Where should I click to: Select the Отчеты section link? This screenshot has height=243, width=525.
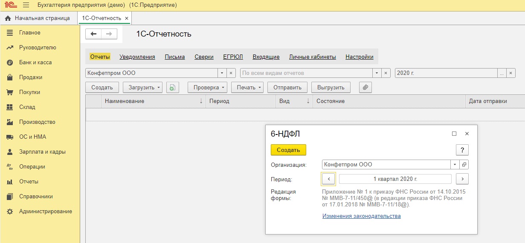[100, 57]
